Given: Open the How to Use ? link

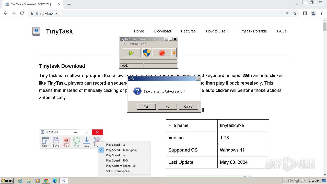Looking at the screenshot, I should 217,31.
